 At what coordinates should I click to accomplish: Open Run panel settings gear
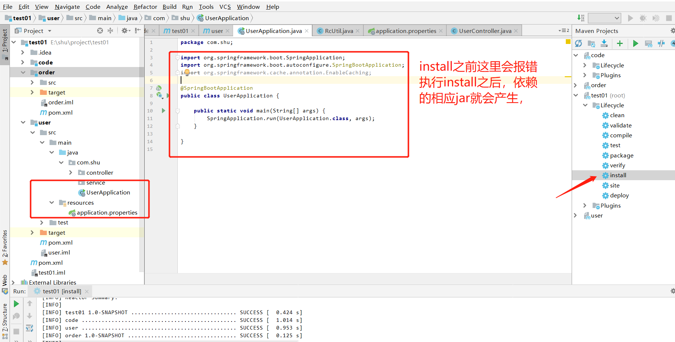pyautogui.click(x=672, y=291)
